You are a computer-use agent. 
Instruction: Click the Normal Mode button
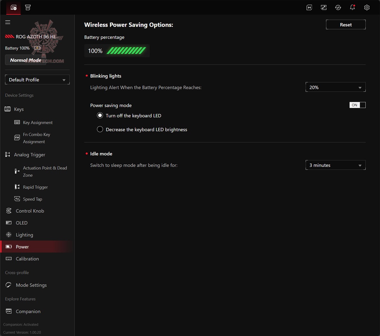click(25, 60)
